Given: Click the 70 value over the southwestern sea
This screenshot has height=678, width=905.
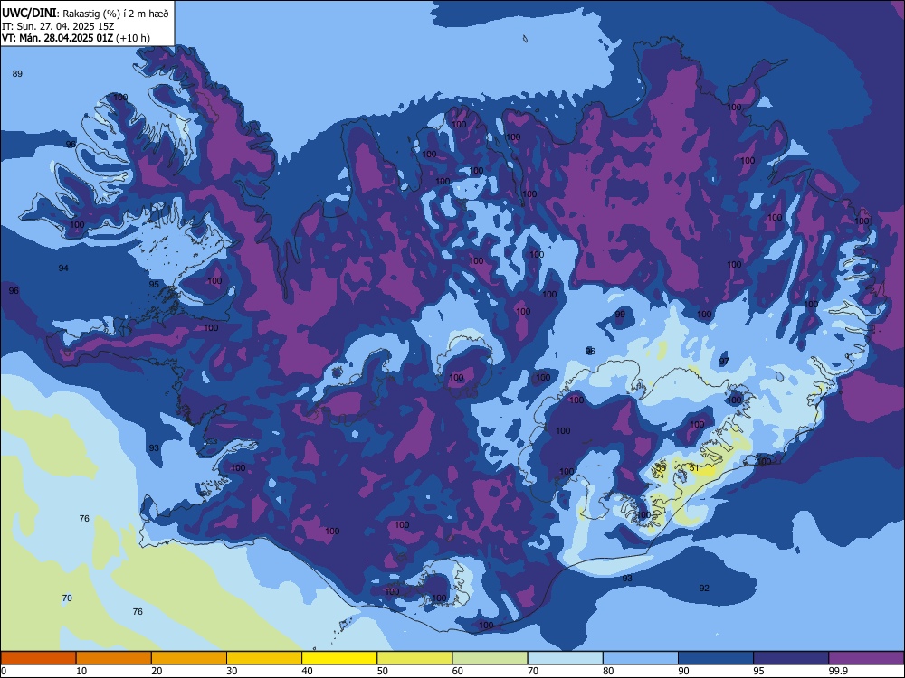Looking at the screenshot, I should (67, 598).
